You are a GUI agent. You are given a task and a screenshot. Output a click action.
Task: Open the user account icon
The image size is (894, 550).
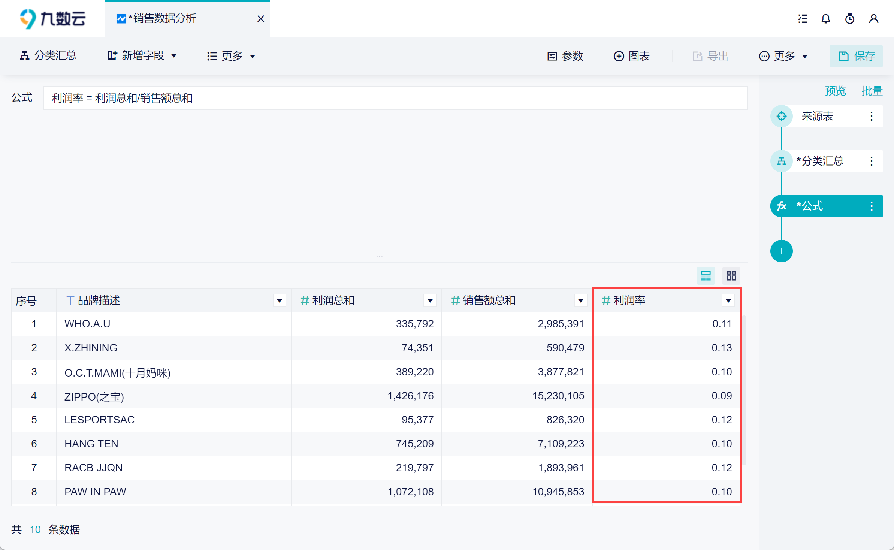tap(874, 19)
